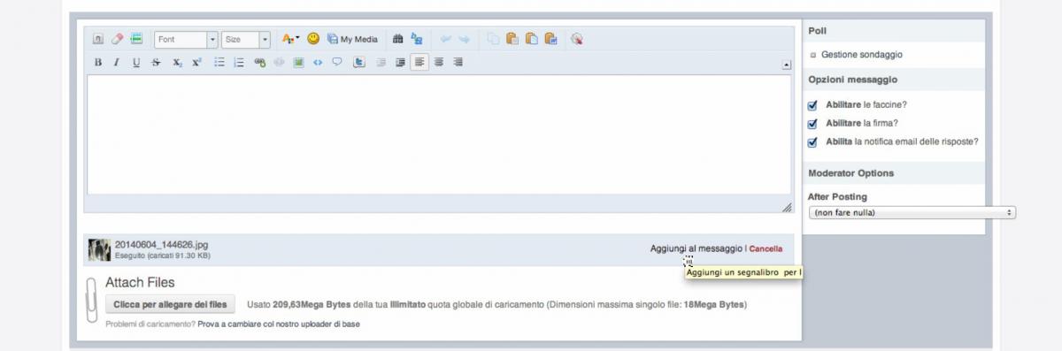Viewport: 1062px width, 351px height.
Task: Open My Media
Action: coord(352,39)
